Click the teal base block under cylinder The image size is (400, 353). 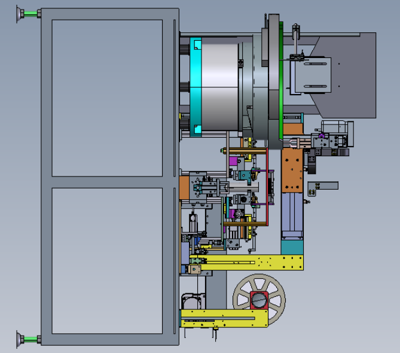click(x=292, y=247)
